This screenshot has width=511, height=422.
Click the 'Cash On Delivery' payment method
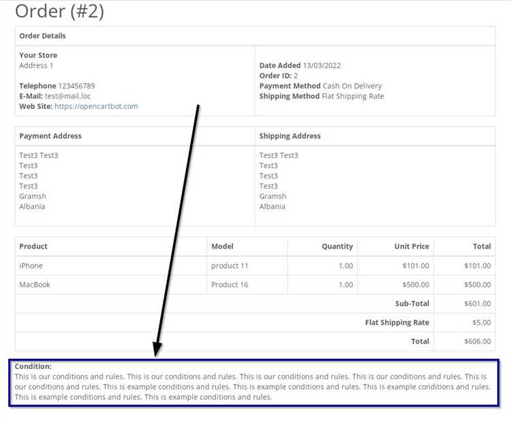[x=352, y=86]
